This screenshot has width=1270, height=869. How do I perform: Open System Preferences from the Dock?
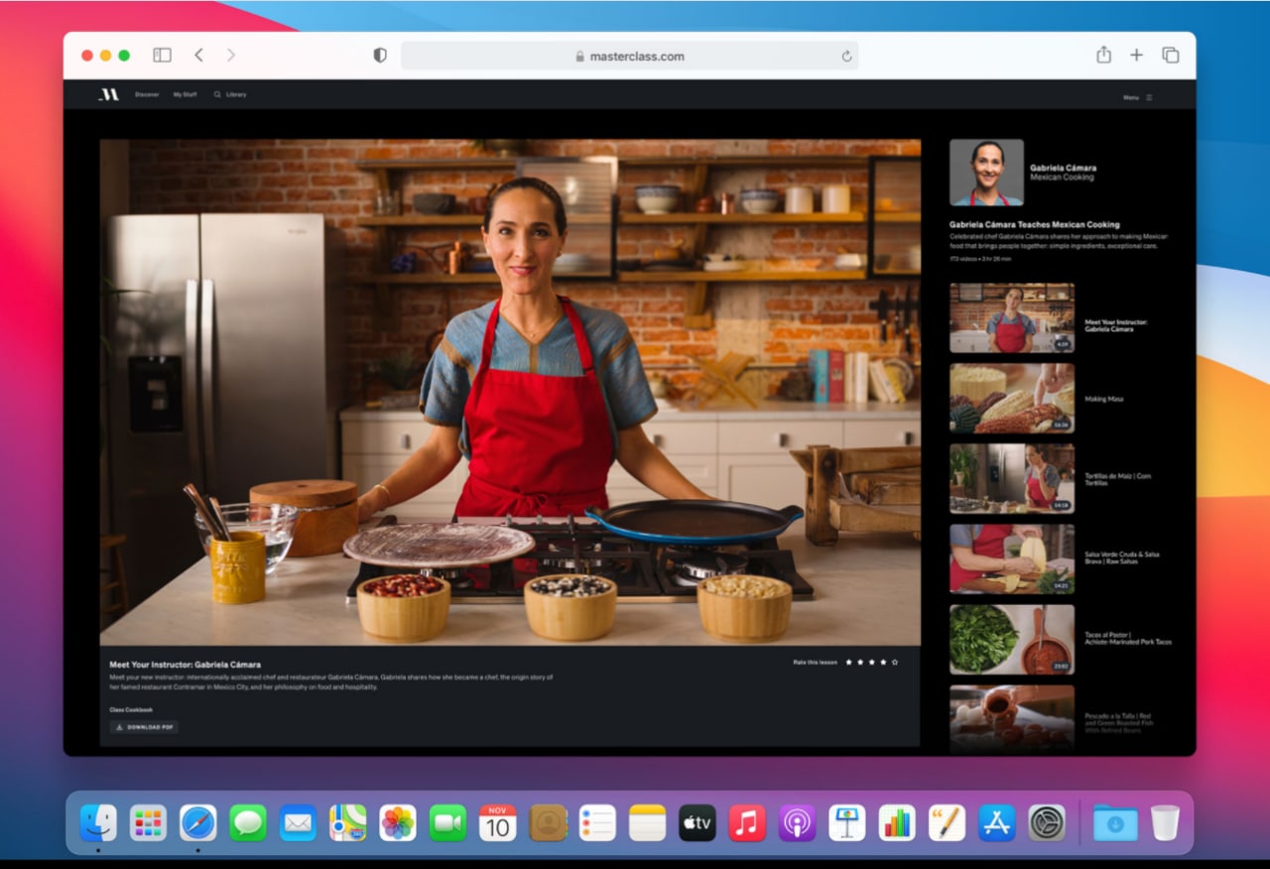pyautogui.click(x=1047, y=822)
